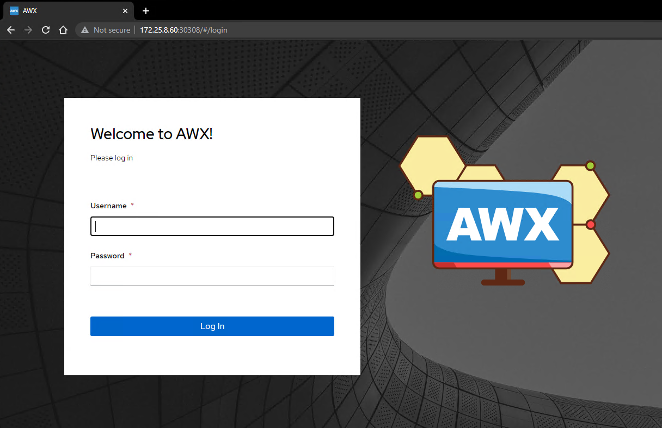Click the Not secure label text
This screenshot has height=428, width=662.
112,30
